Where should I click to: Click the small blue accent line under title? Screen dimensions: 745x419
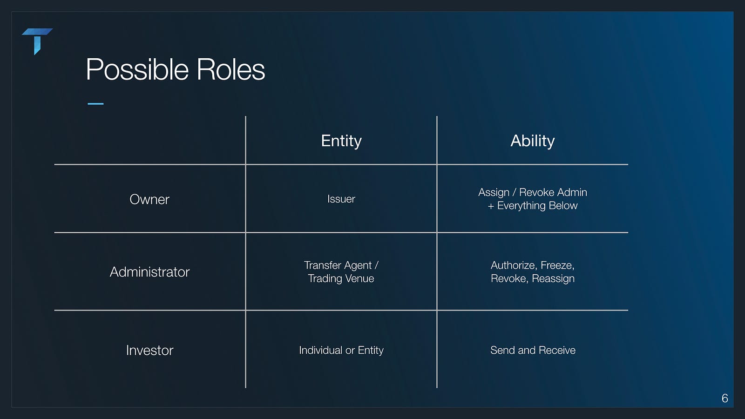pyautogui.click(x=95, y=103)
